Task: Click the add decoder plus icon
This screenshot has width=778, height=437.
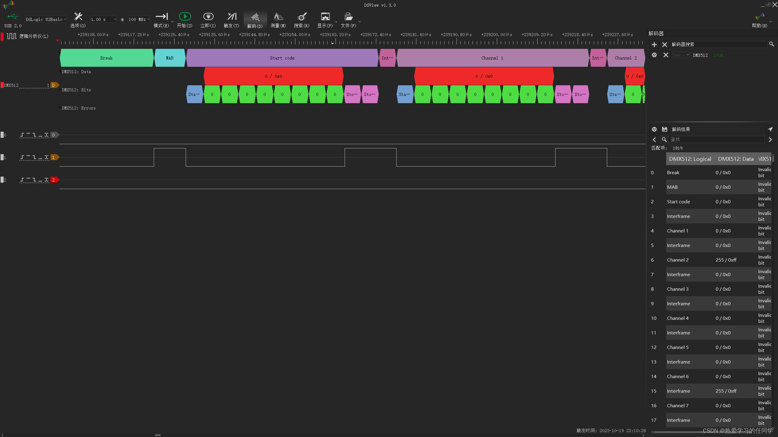Action: 654,45
